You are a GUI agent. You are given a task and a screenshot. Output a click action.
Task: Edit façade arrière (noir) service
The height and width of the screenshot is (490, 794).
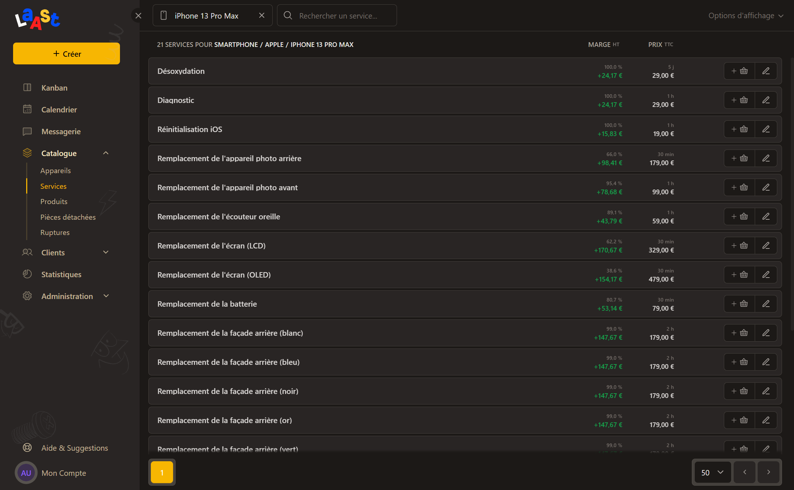(x=766, y=391)
